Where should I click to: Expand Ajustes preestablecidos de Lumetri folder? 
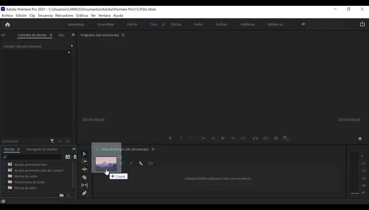coord(4,170)
